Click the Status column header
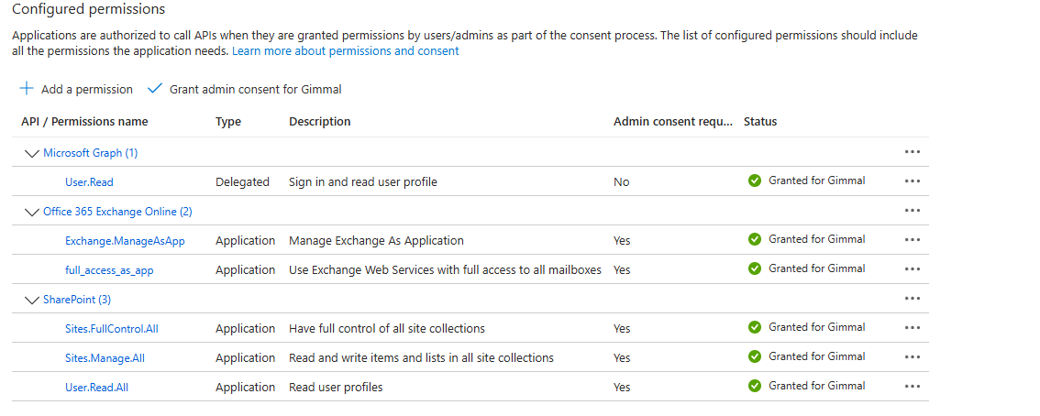1040x416 pixels. [x=760, y=121]
